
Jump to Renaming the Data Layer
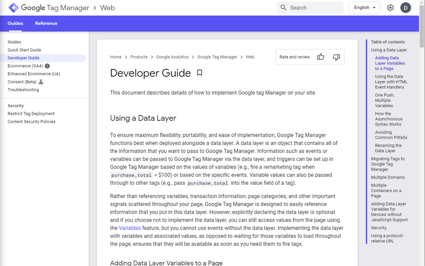coord(388,148)
